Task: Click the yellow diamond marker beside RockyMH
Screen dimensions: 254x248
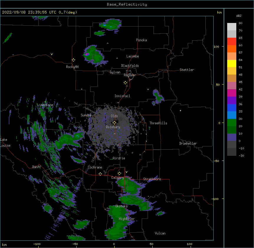Action: point(73,60)
